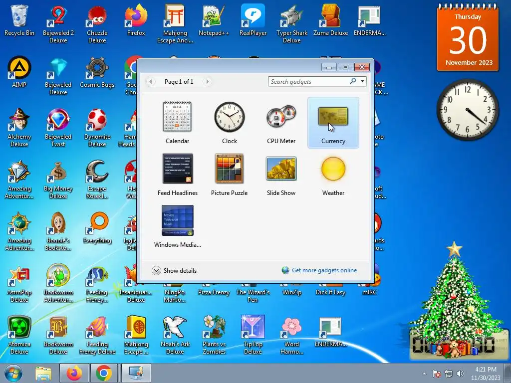Select the Calendar gadget
Viewport: 511px width, 383px height.
[x=177, y=123]
